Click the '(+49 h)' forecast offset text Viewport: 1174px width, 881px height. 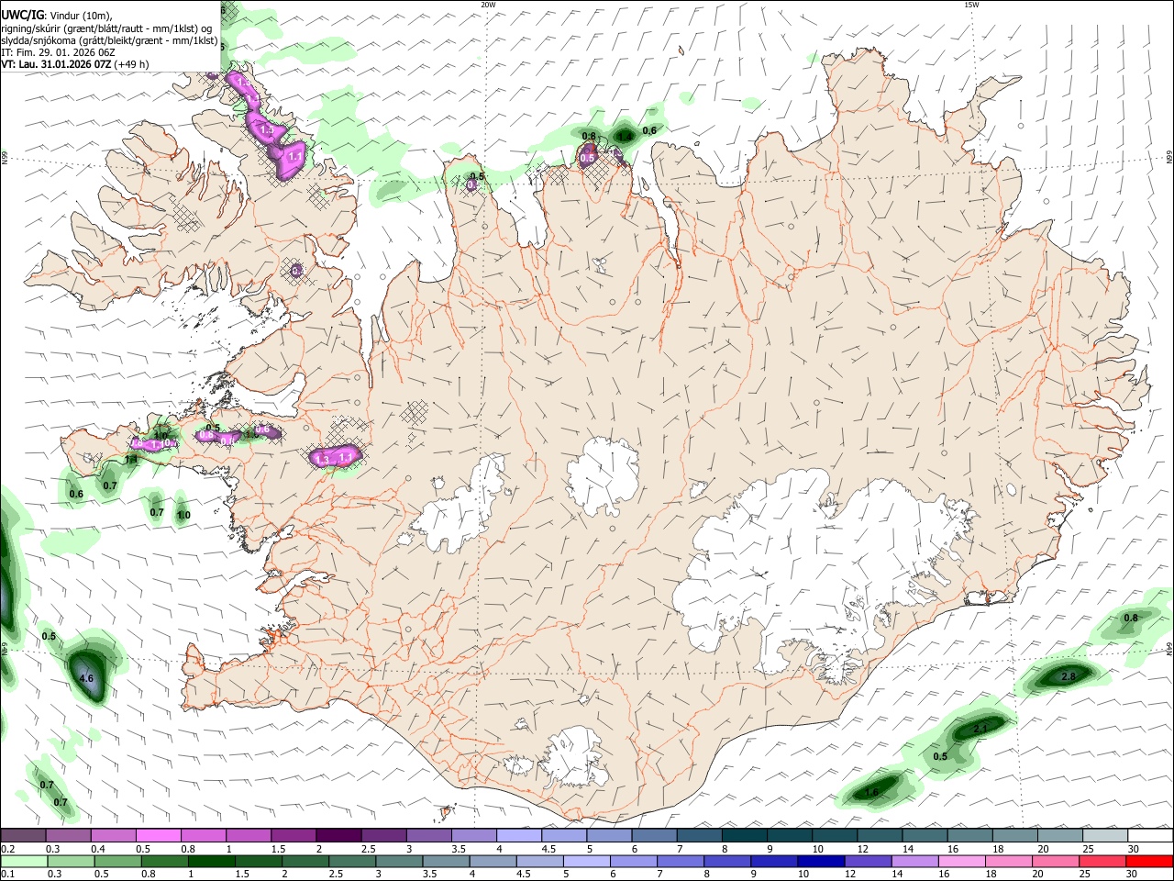[x=132, y=64]
